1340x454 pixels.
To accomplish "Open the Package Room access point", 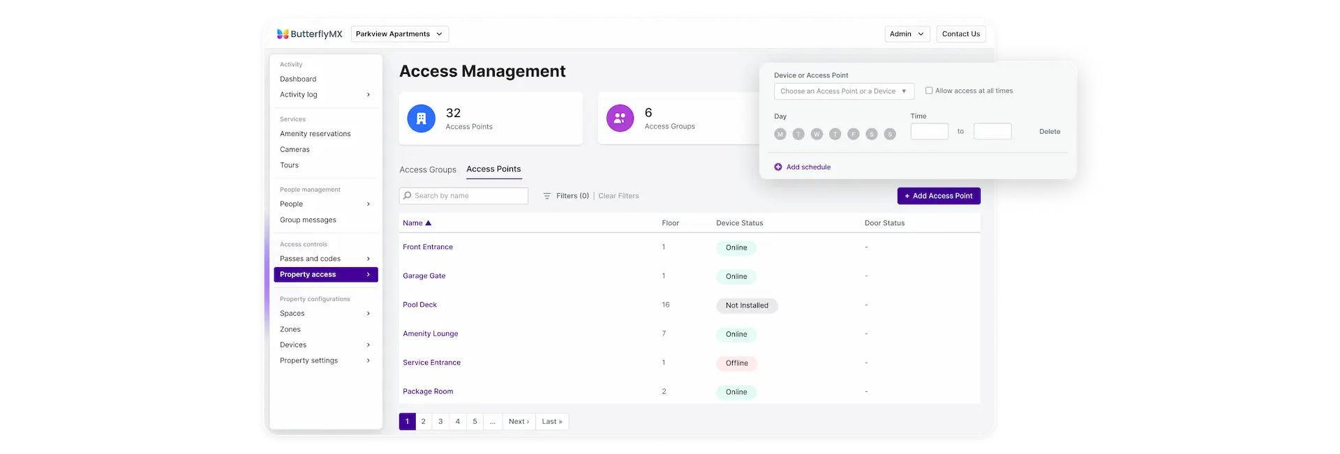I will pos(428,392).
